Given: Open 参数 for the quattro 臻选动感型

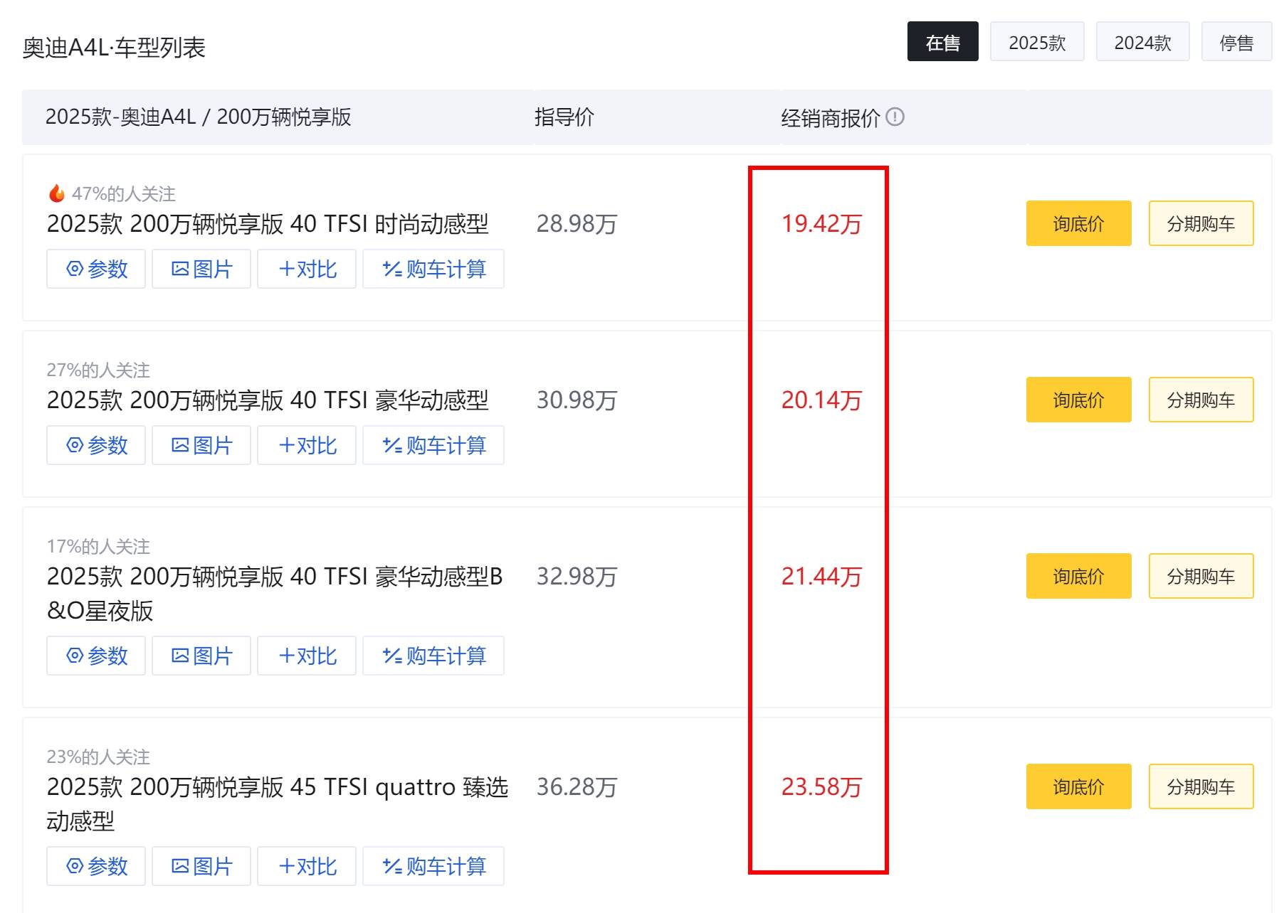Looking at the screenshot, I should coord(95,866).
